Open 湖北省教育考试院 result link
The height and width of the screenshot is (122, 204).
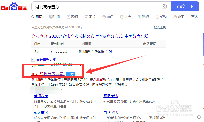click(48, 74)
